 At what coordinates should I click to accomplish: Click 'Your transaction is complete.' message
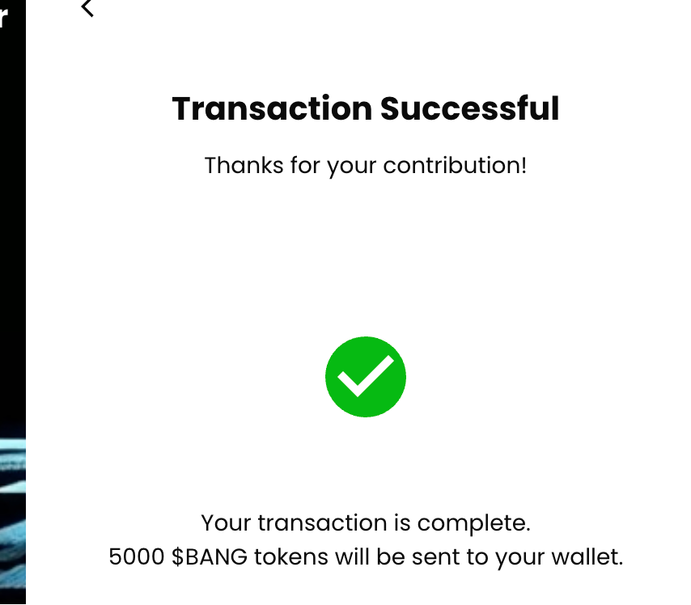tap(366, 522)
